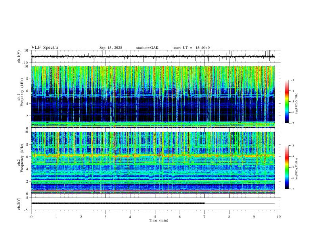The width and height of the screenshot is (314, 243).
Task: Click the "-7" tick on ch.1 color bar
Action: [293, 123]
